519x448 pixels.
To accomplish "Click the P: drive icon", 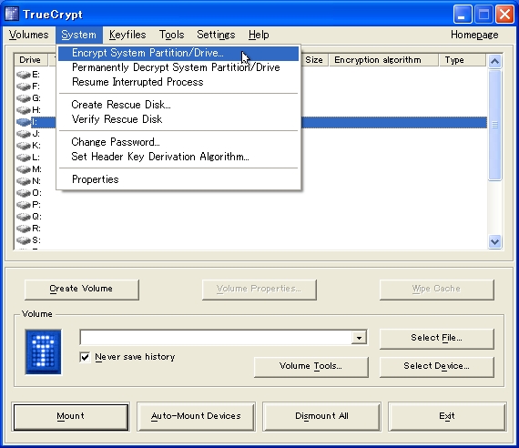I will tap(24, 205).
